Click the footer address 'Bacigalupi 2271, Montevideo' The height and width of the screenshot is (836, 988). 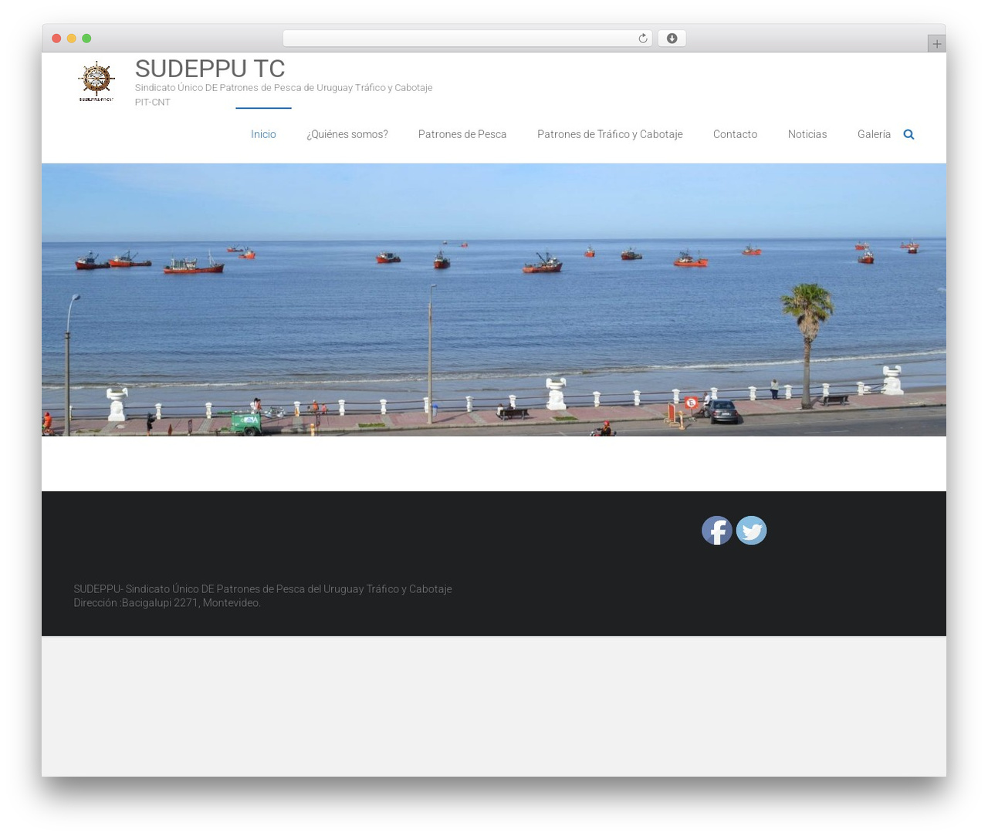tap(191, 603)
